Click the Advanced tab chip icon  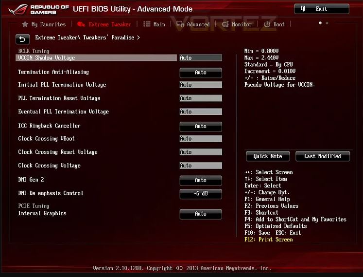tap(180, 24)
